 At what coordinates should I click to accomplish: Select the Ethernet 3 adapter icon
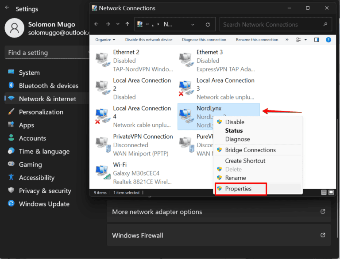tap(186, 60)
